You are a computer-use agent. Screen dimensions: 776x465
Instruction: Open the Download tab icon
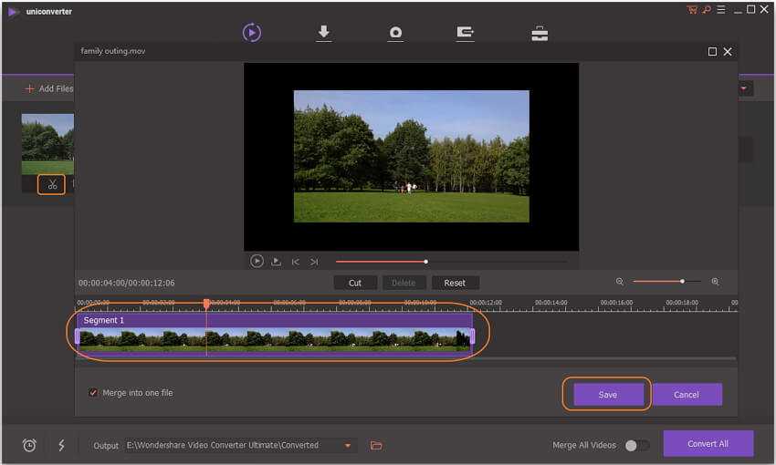[x=323, y=33]
